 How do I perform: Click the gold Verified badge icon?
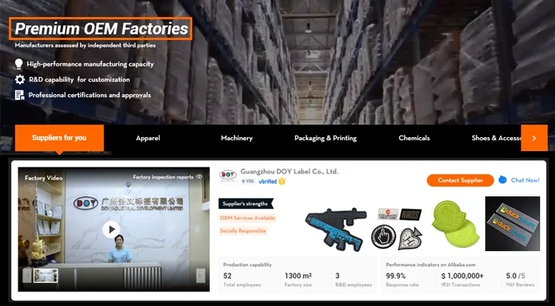[282, 182]
